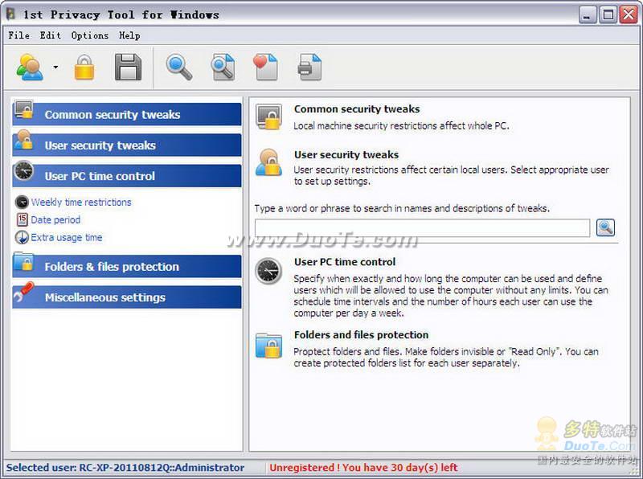Screen dimensions: 643x479
Task: Click the Common security tweaks heading in right pane
Action: click(357, 109)
